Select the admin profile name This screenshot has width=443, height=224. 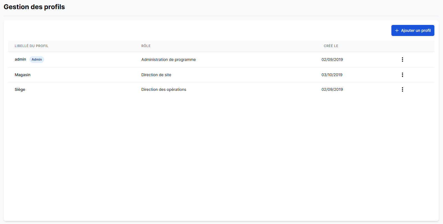(20, 60)
